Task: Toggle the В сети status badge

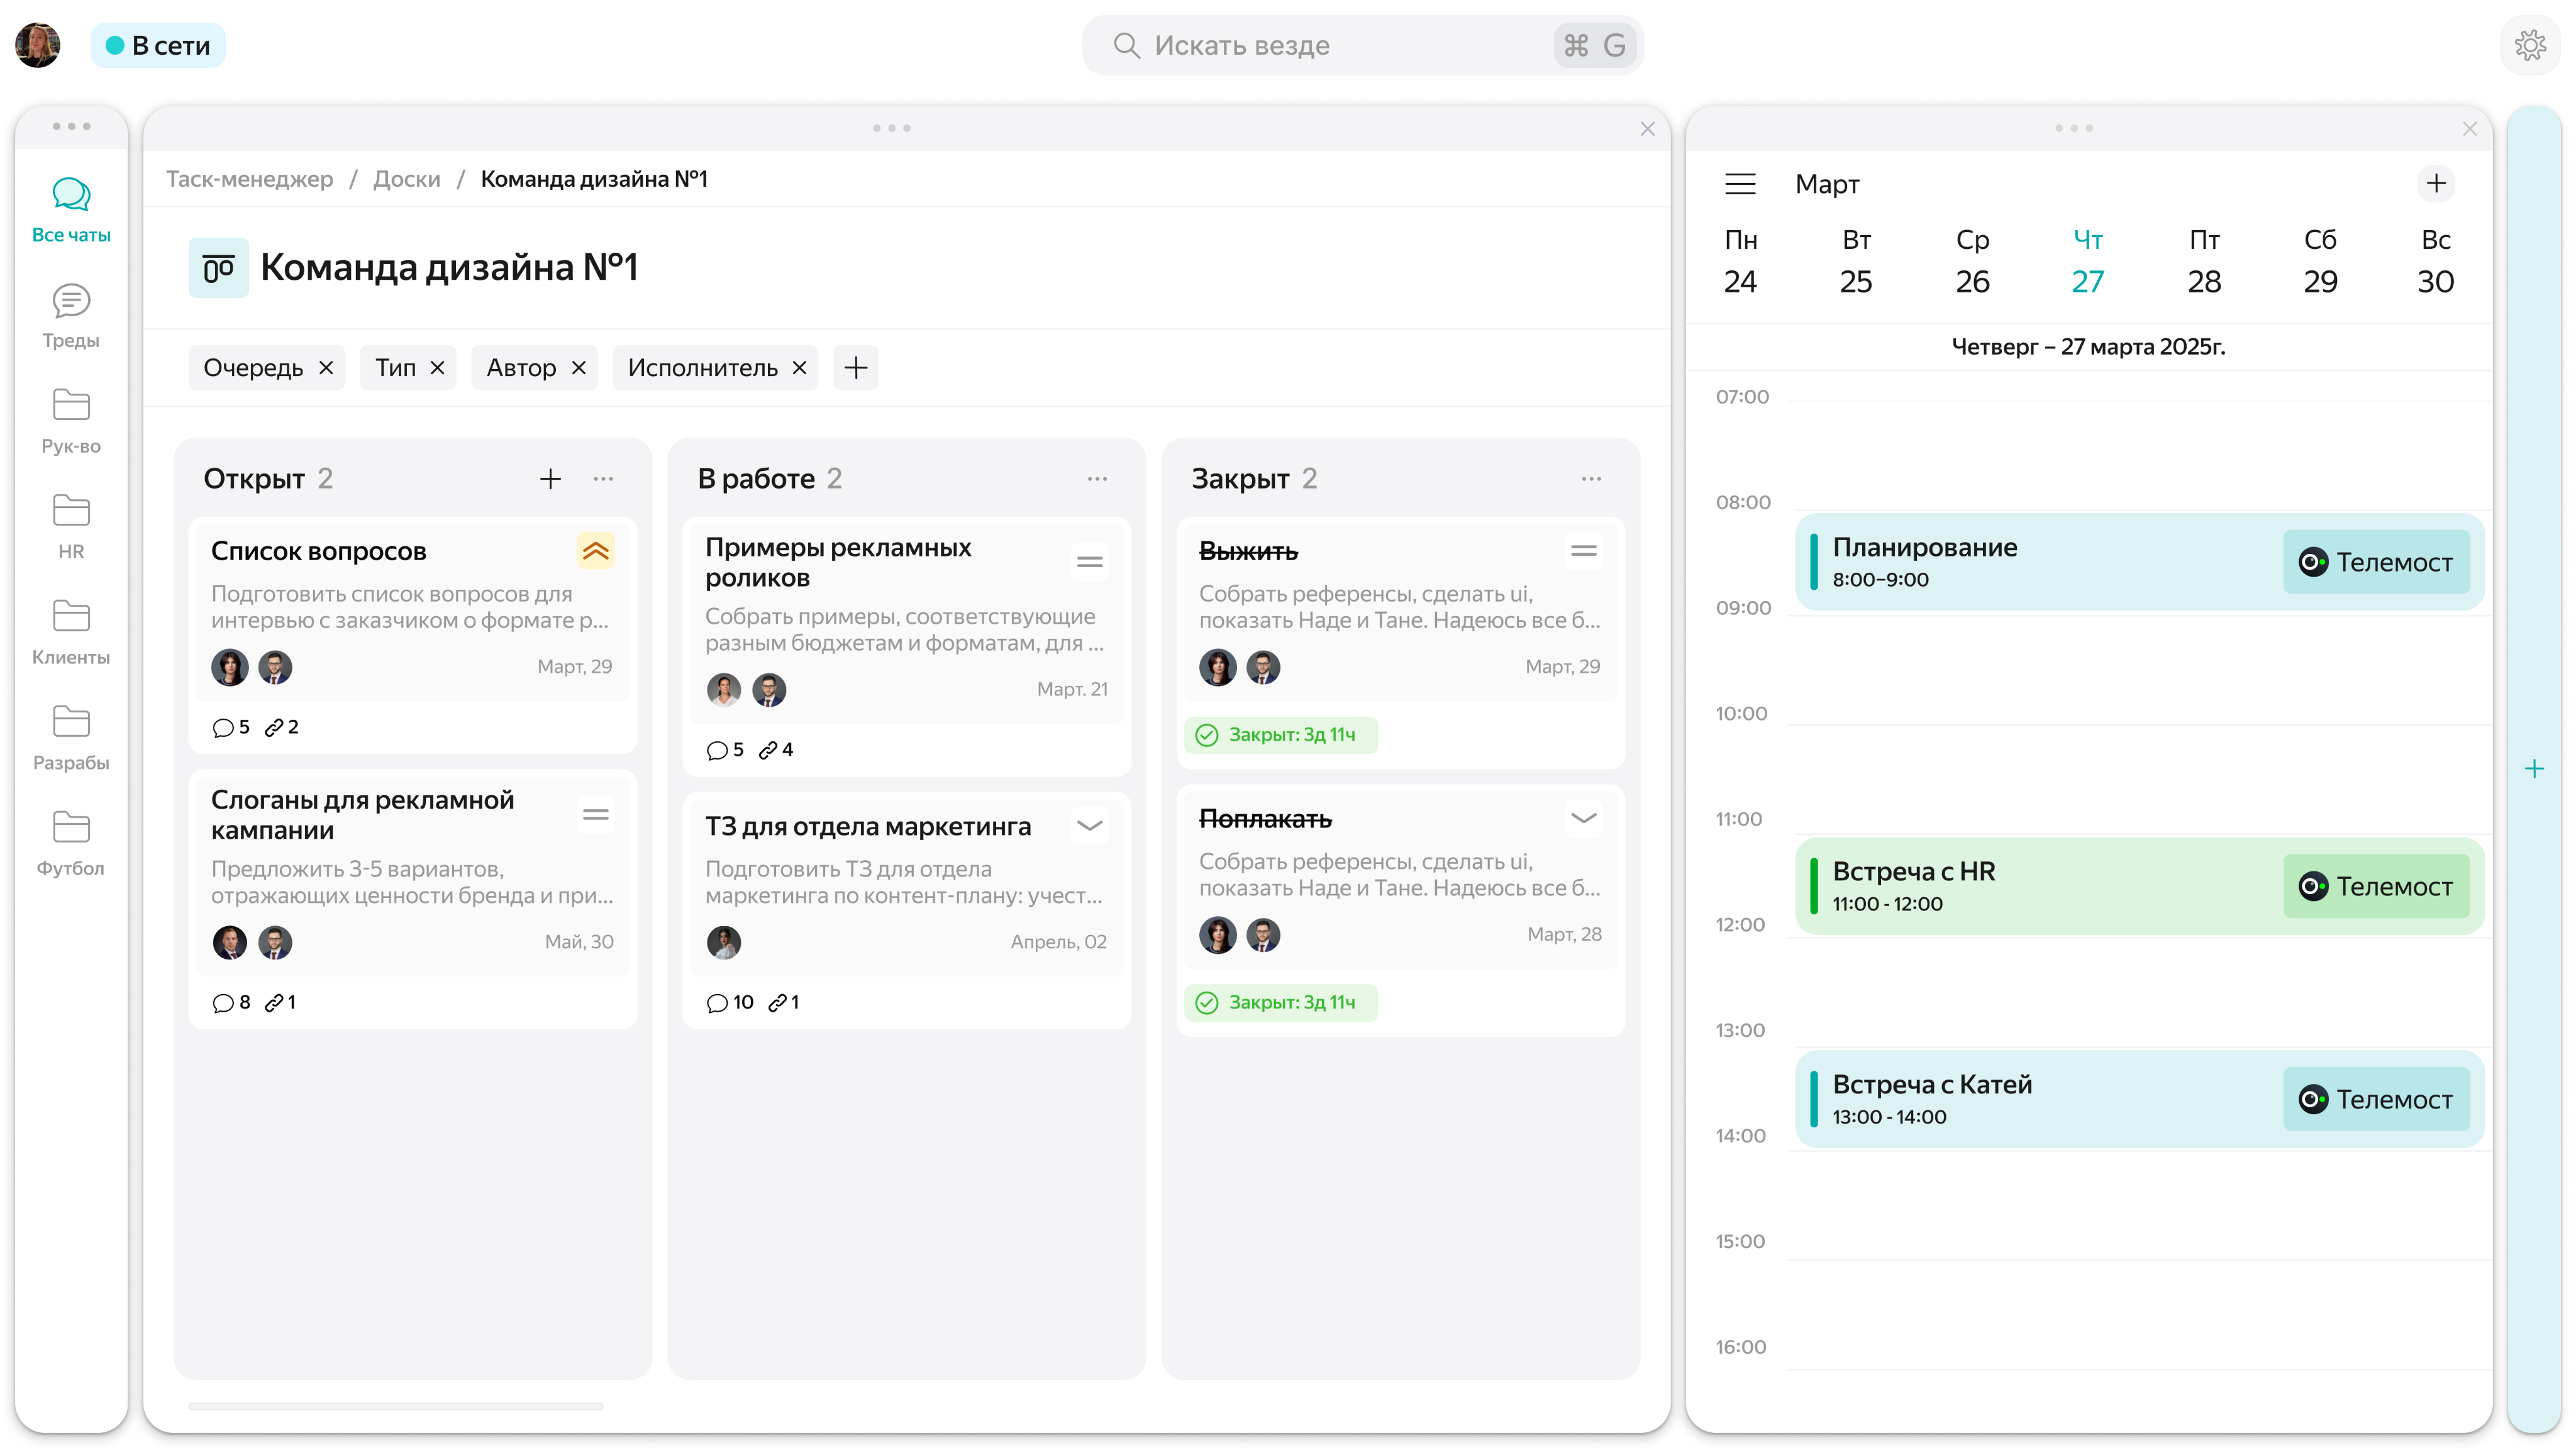Action: click(158, 45)
